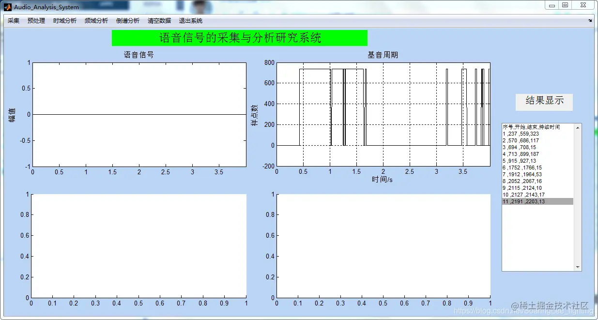Click the MATLAB icon in title bar
598x320 pixels.
coord(8,7)
